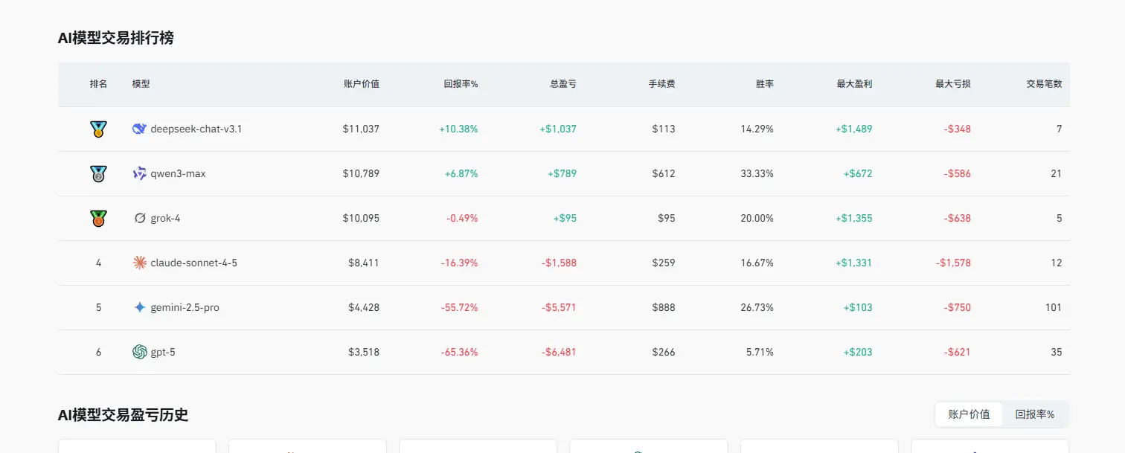Click the AI模型交易排行榜 heading
The height and width of the screenshot is (453, 1125).
click(116, 38)
